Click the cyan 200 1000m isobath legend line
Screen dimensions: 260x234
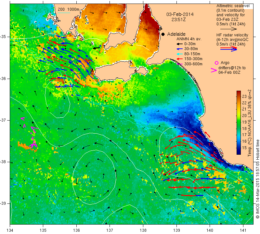pos(64,13)
